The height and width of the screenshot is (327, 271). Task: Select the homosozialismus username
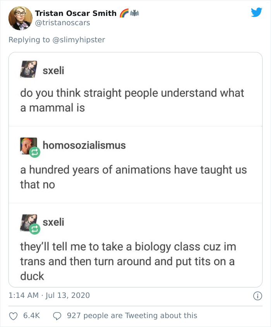pyautogui.click(x=84, y=145)
